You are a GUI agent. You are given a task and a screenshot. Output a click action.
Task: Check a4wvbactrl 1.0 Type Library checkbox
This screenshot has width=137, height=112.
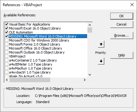7,72
